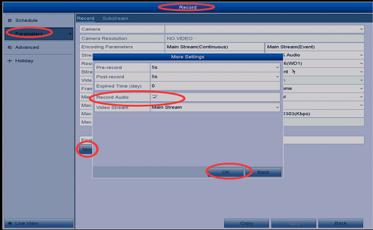
Task: Expand the Camera selection dropdown
Action: point(265,29)
